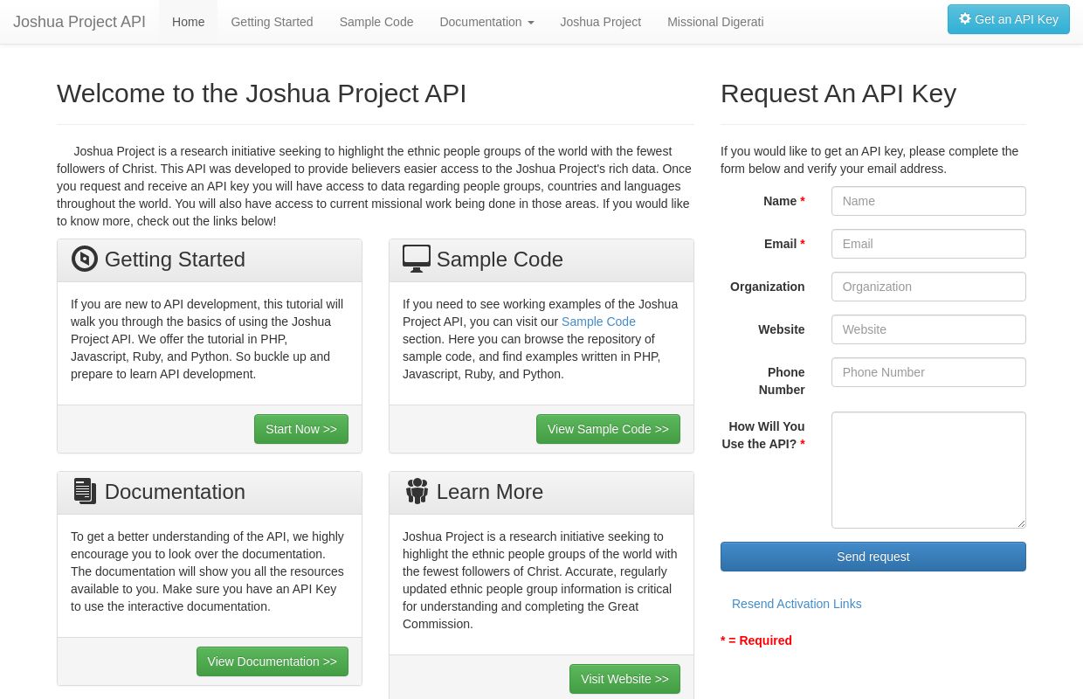Screen dimensions: 1083x699
Task: Focus the Email input field
Action: coord(928,244)
